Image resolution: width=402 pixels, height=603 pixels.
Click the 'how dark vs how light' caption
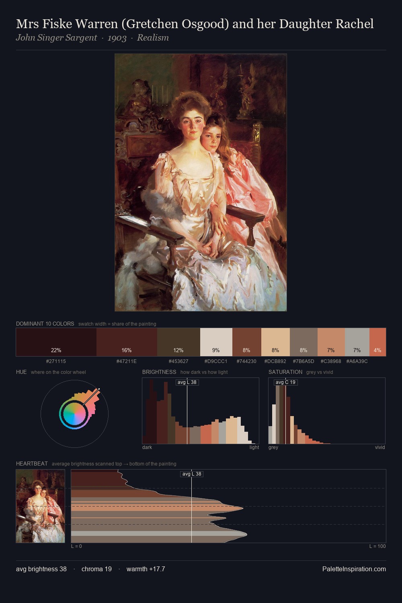pyautogui.click(x=204, y=372)
